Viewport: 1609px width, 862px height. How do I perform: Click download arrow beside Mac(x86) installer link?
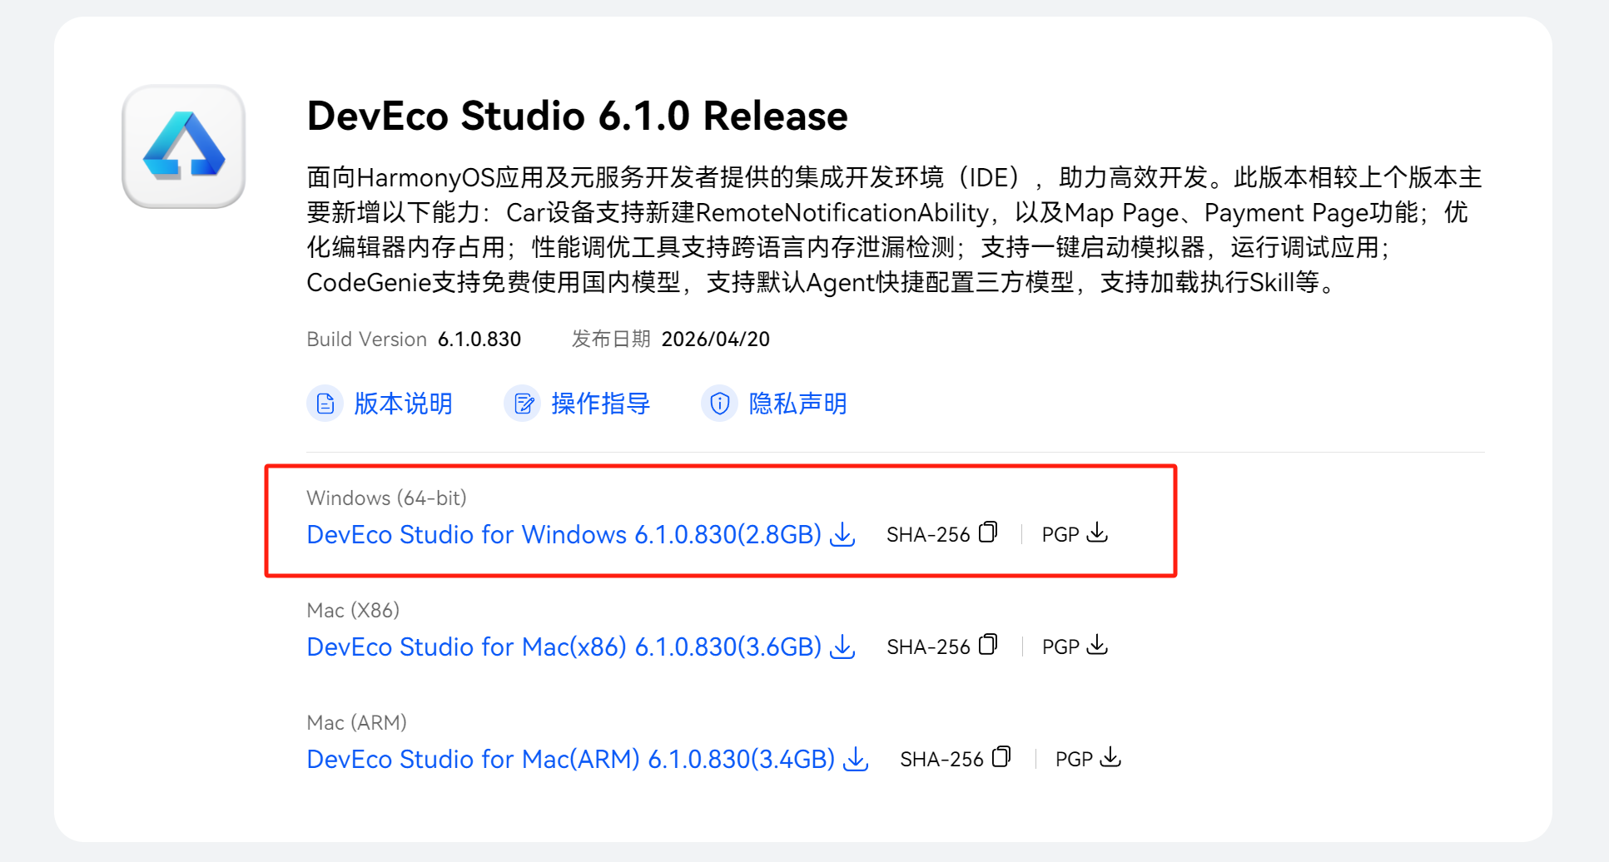click(x=842, y=646)
